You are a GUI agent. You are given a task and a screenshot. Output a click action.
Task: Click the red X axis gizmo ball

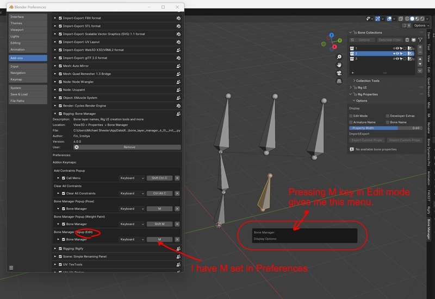(334, 47)
